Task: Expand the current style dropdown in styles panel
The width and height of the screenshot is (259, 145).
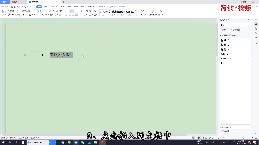Action: [x=249, y=25]
